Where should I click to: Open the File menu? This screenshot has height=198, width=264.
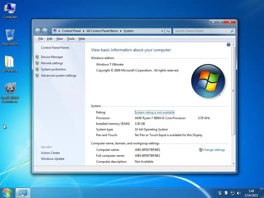click(40, 39)
